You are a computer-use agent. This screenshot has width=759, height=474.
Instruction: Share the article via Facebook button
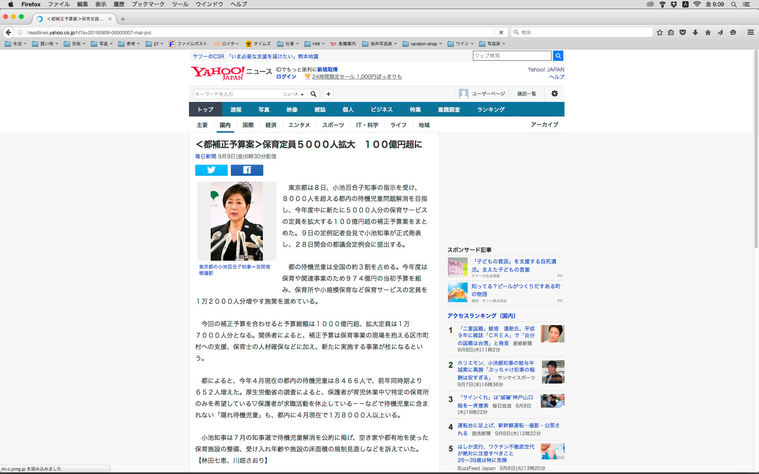click(x=247, y=170)
